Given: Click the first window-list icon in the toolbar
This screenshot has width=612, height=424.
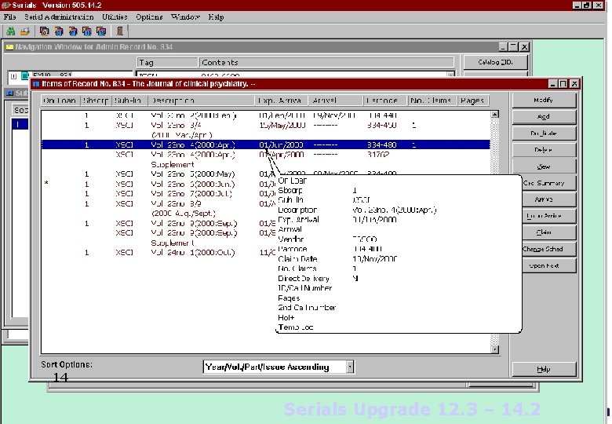Looking at the screenshot, I should point(45,31).
